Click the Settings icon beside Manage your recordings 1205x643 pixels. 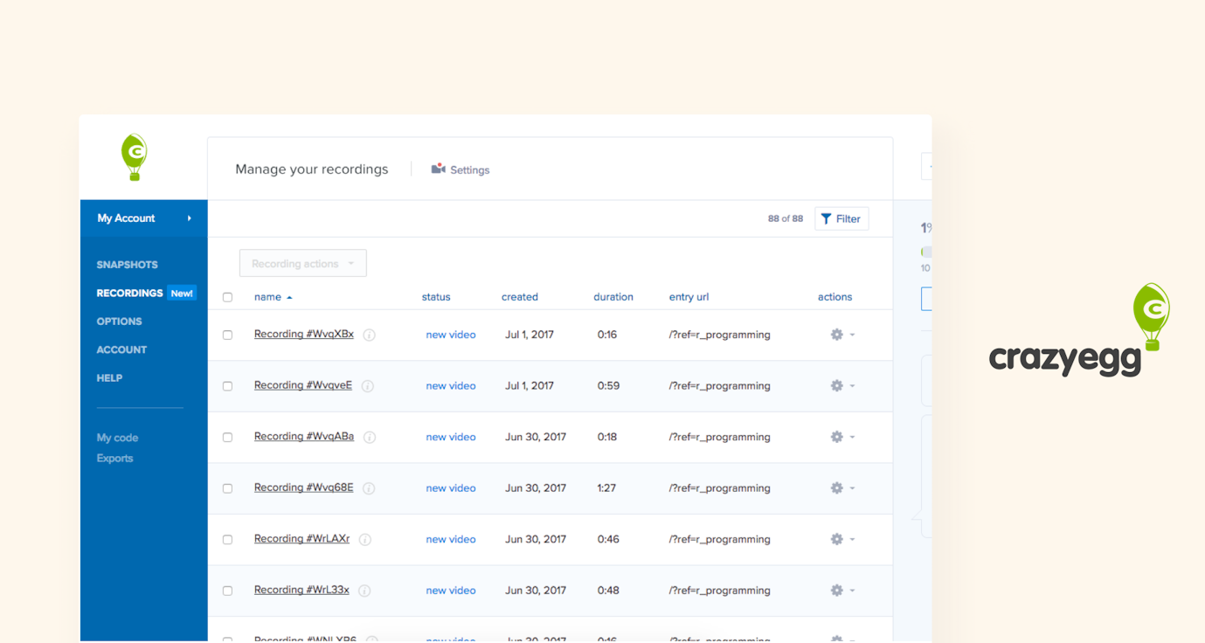438,169
